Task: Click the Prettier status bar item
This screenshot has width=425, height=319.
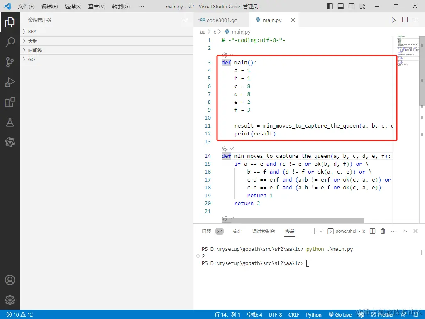Action: (382, 315)
